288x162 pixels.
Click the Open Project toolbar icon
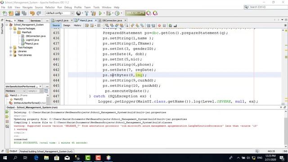click(18, 13)
